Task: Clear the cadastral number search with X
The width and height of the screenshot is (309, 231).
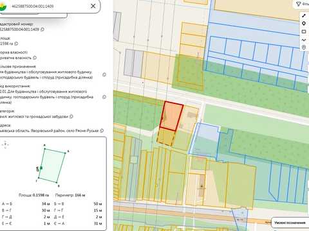Action: click(x=93, y=6)
